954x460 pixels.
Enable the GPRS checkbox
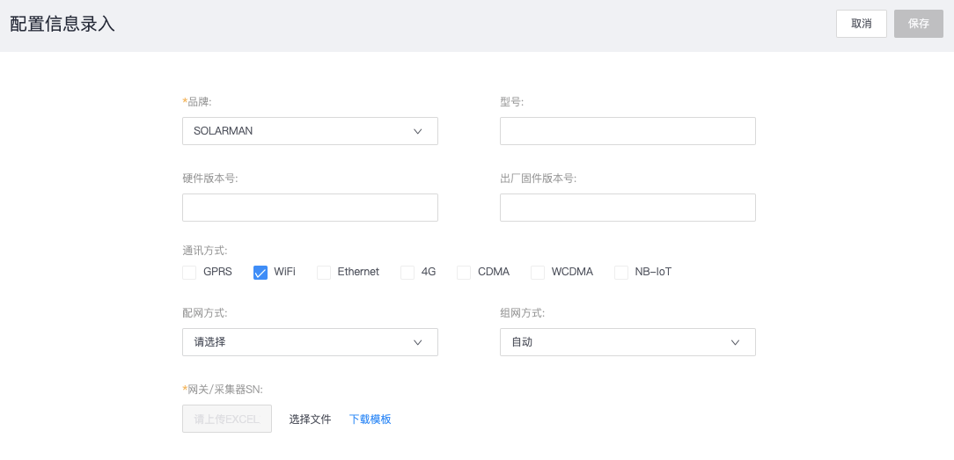[189, 273]
